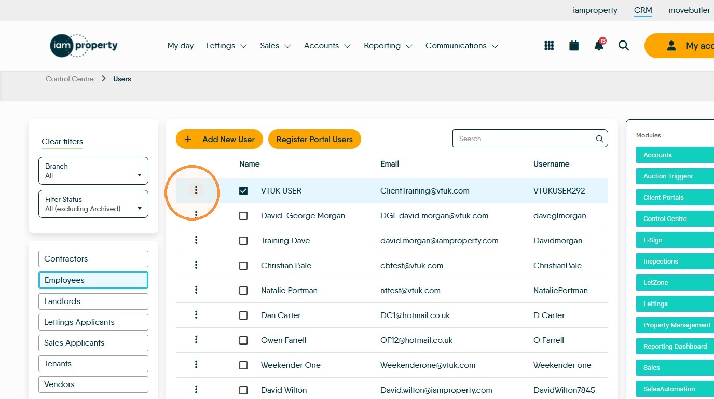Screen dimensions: 714x399
Task: Tick the Training Dave checkbox
Action: (x=243, y=241)
